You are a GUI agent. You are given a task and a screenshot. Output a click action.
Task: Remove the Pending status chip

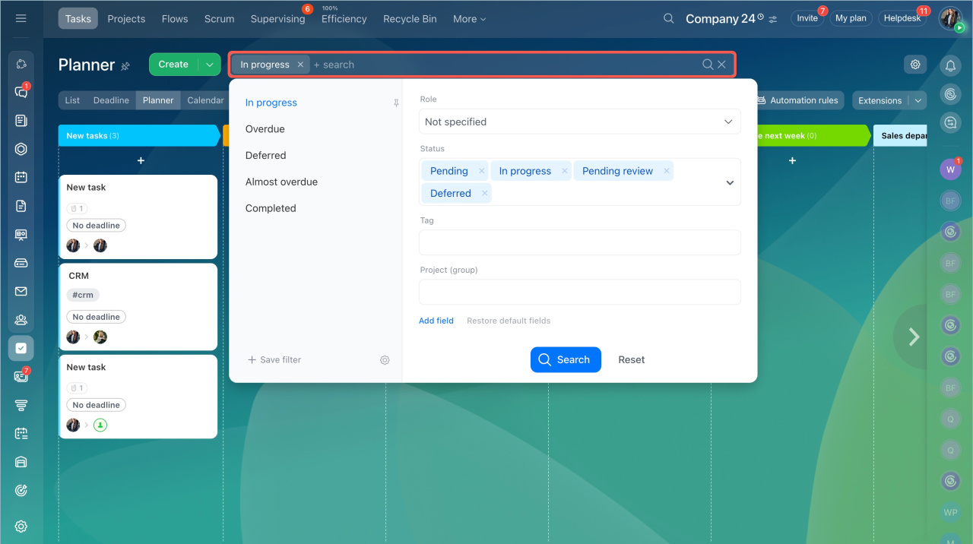pos(481,171)
